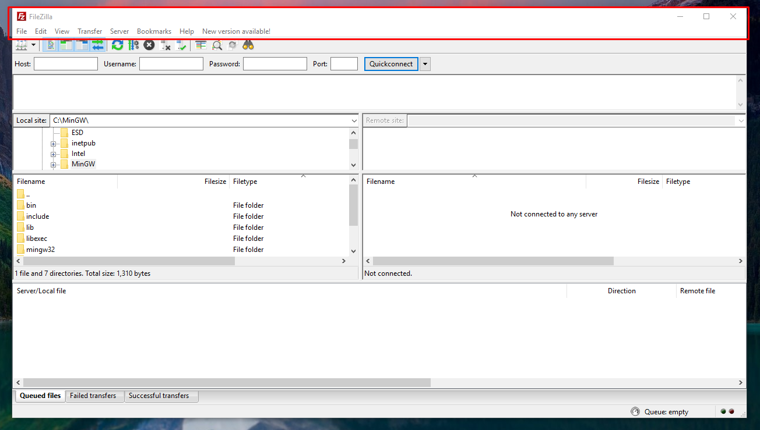760x430 pixels.
Task: Open the Transfer menu
Action: point(89,31)
